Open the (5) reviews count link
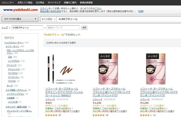Screen dimensions: 181x117 pos(60,115)
